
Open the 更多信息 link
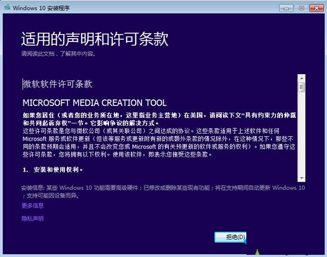pos(33,206)
